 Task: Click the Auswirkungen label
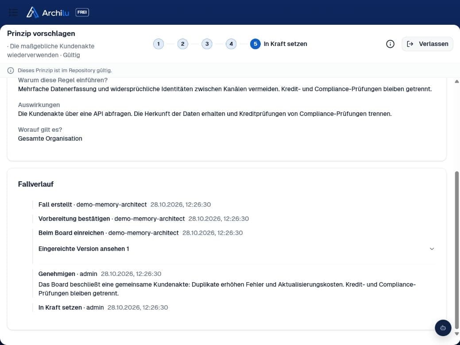coord(39,105)
